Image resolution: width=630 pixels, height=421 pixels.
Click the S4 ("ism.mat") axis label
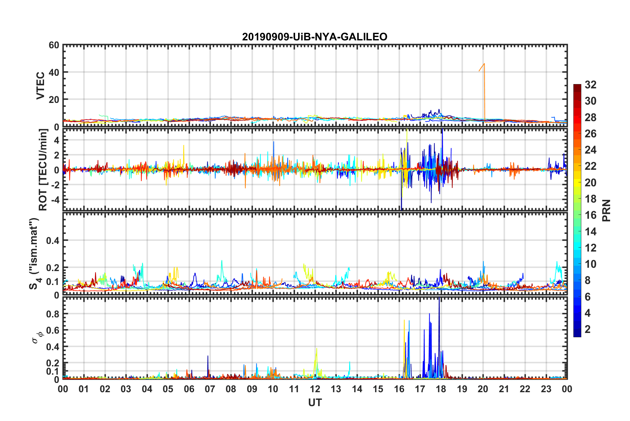coord(35,254)
